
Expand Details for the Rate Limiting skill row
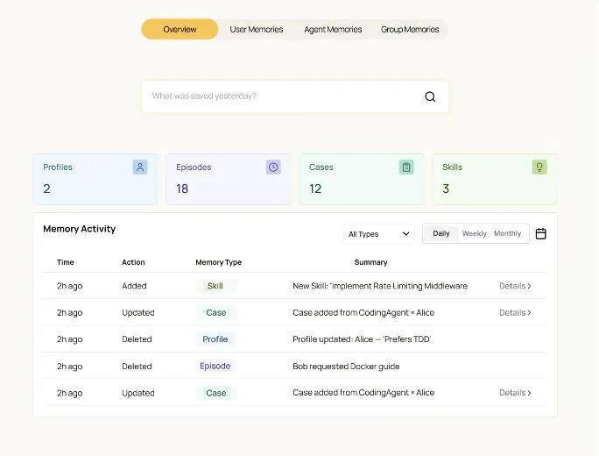pyautogui.click(x=515, y=286)
